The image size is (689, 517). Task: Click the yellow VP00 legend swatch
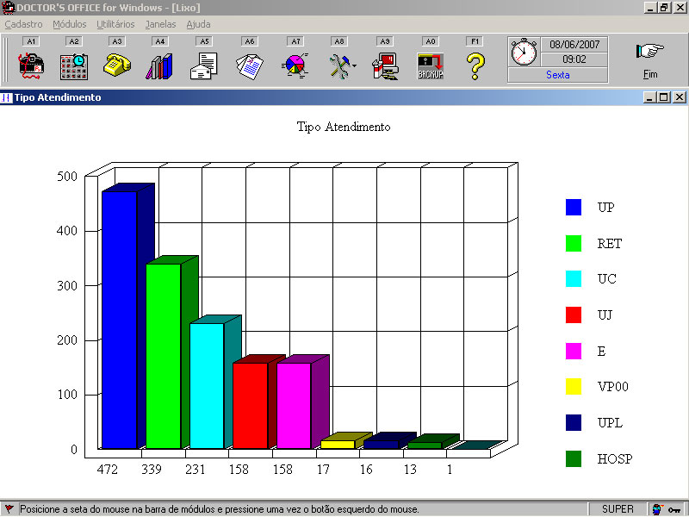tap(574, 386)
